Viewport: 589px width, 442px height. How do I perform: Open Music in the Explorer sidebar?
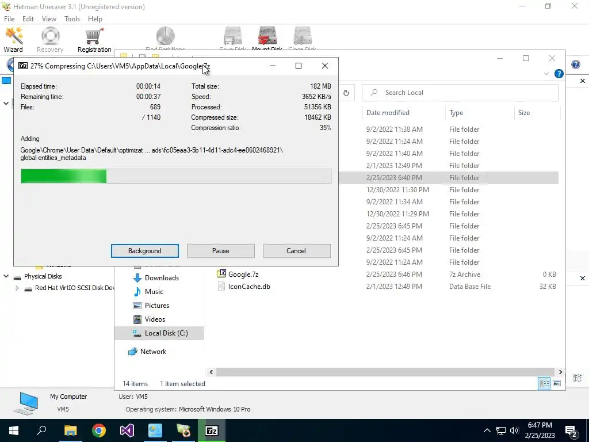(154, 292)
